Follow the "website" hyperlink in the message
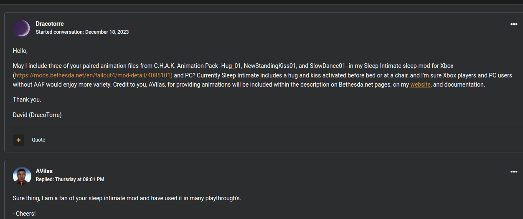This screenshot has height=219, width=523. 420,85
